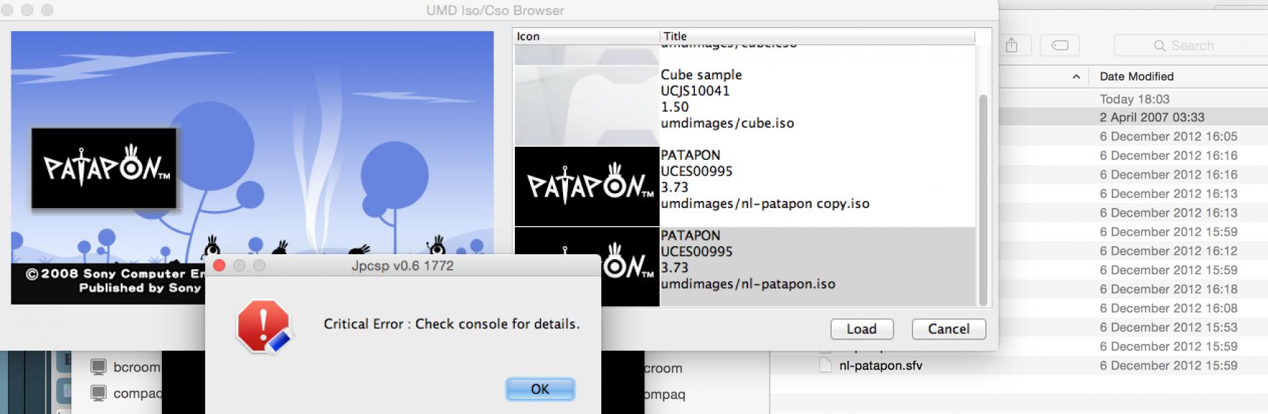Screen dimensions: 1268x414
Task: Click the sort arrow beside Date Modified
Action: 1076,76
